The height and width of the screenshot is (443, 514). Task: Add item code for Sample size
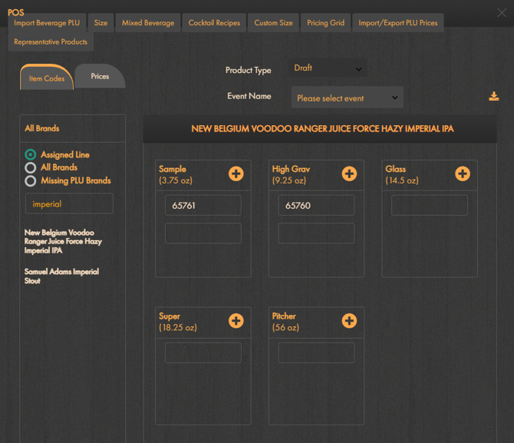(x=236, y=174)
